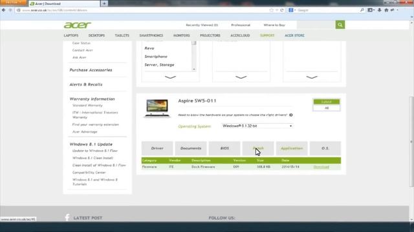Viewport: 414px width, 232px height.
Task: Click the category list's down scroll arrow
Action: tap(194, 69)
